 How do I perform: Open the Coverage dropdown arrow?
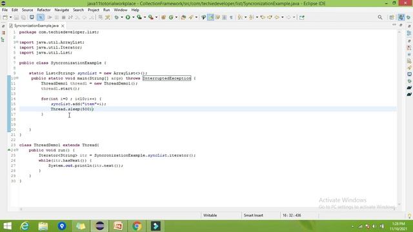tap(145, 17)
